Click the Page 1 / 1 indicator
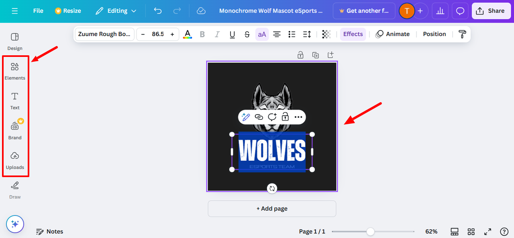This screenshot has height=238, width=514. [x=312, y=232]
